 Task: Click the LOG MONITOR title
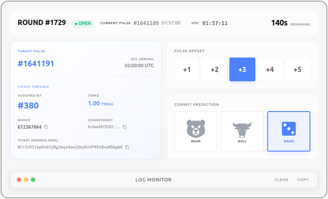(x=153, y=180)
